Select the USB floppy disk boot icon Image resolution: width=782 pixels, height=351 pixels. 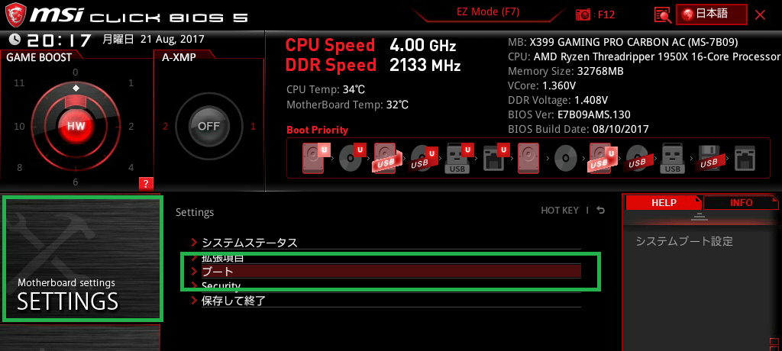point(709,158)
